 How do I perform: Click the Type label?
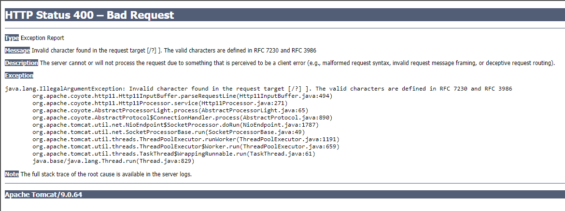[12, 38]
